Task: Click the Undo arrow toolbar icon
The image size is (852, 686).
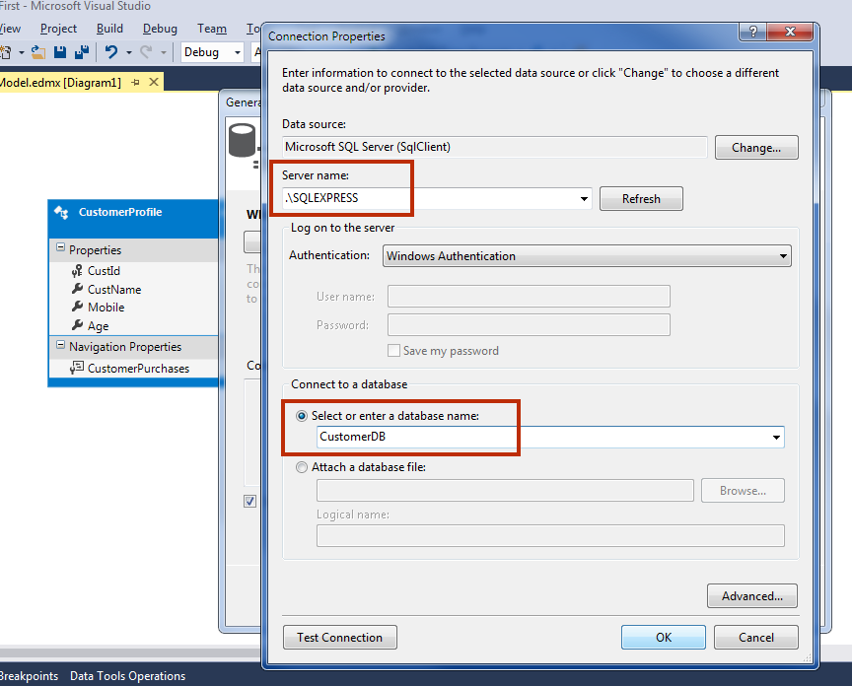Action: (x=111, y=52)
